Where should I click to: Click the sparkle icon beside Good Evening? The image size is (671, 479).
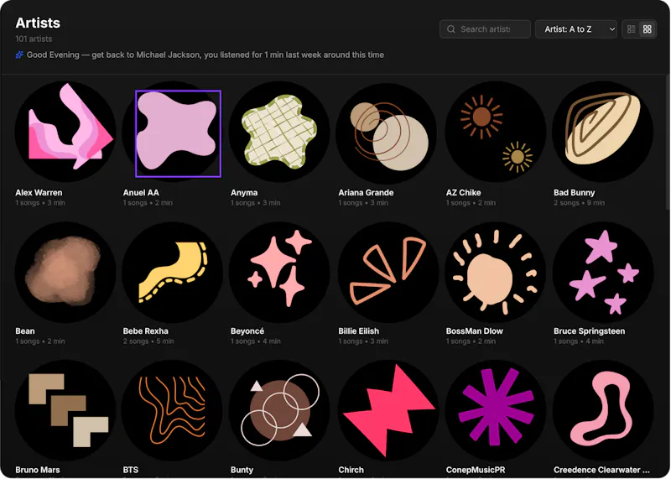click(19, 55)
